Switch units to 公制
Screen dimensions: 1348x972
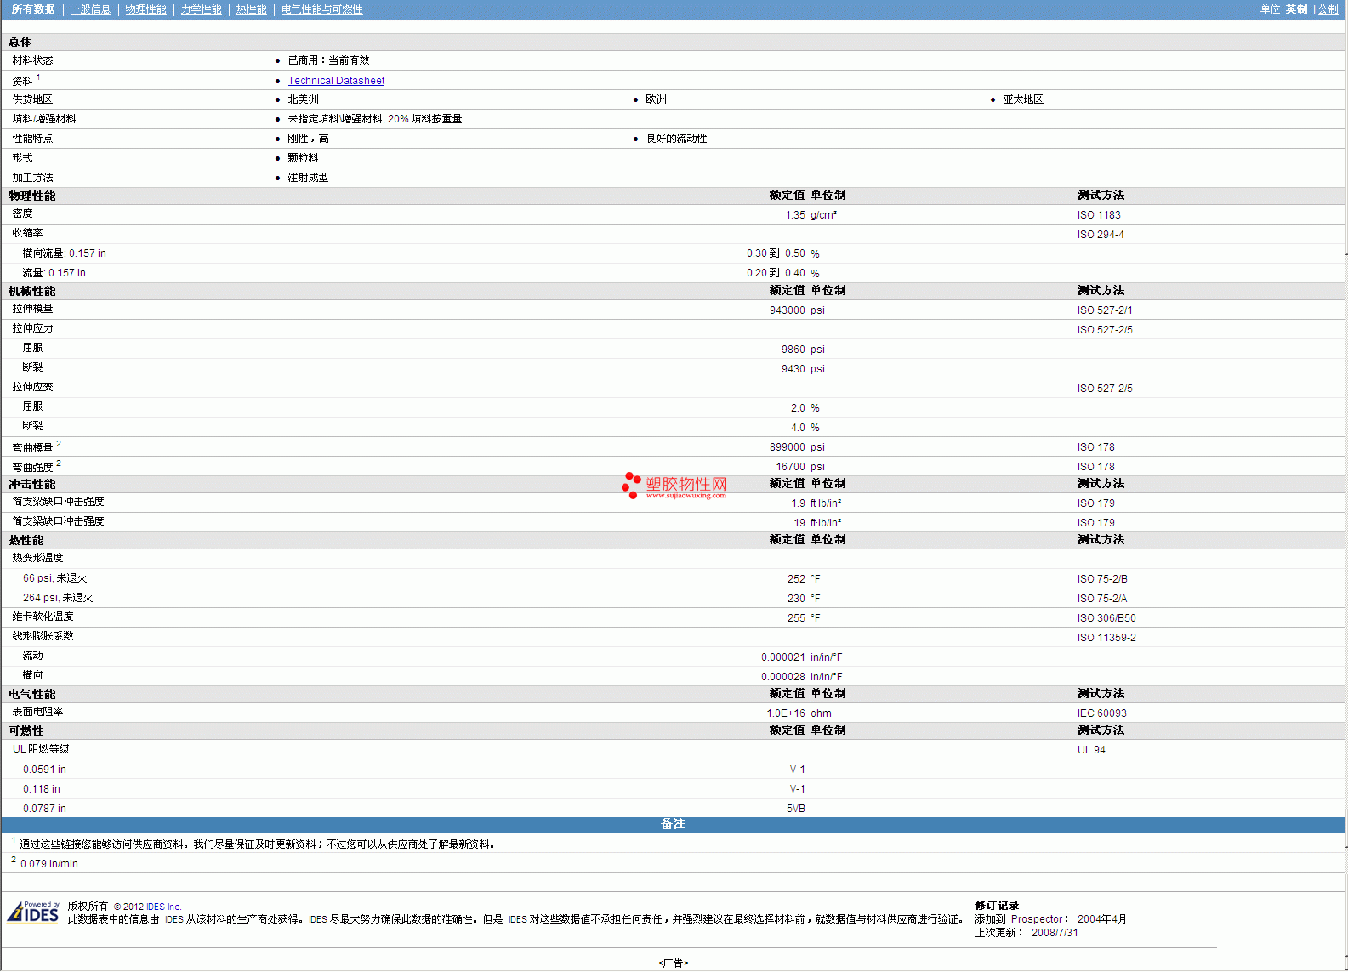pyautogui.click(x=1328, y=9)
